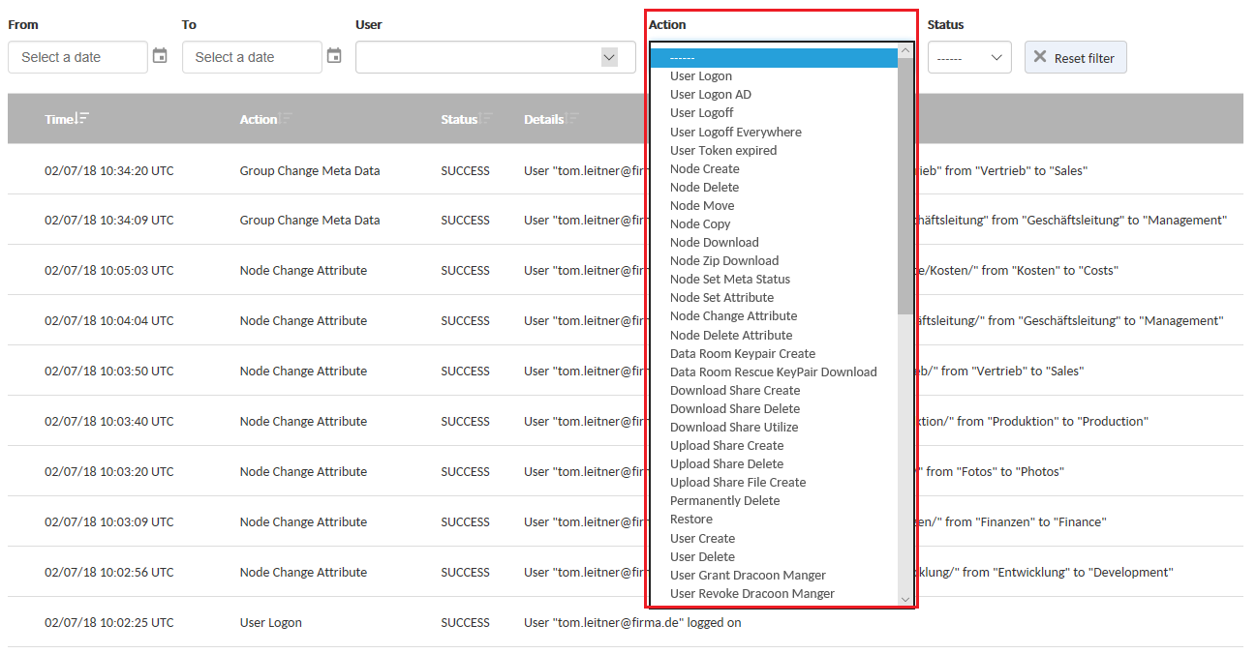Click "Group Change Meta Data" in 10:34:20 row

pyautogui.click(x=310, y=170)
